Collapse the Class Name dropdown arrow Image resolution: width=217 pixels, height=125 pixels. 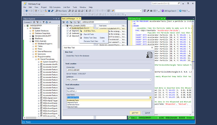pos(150,98)
